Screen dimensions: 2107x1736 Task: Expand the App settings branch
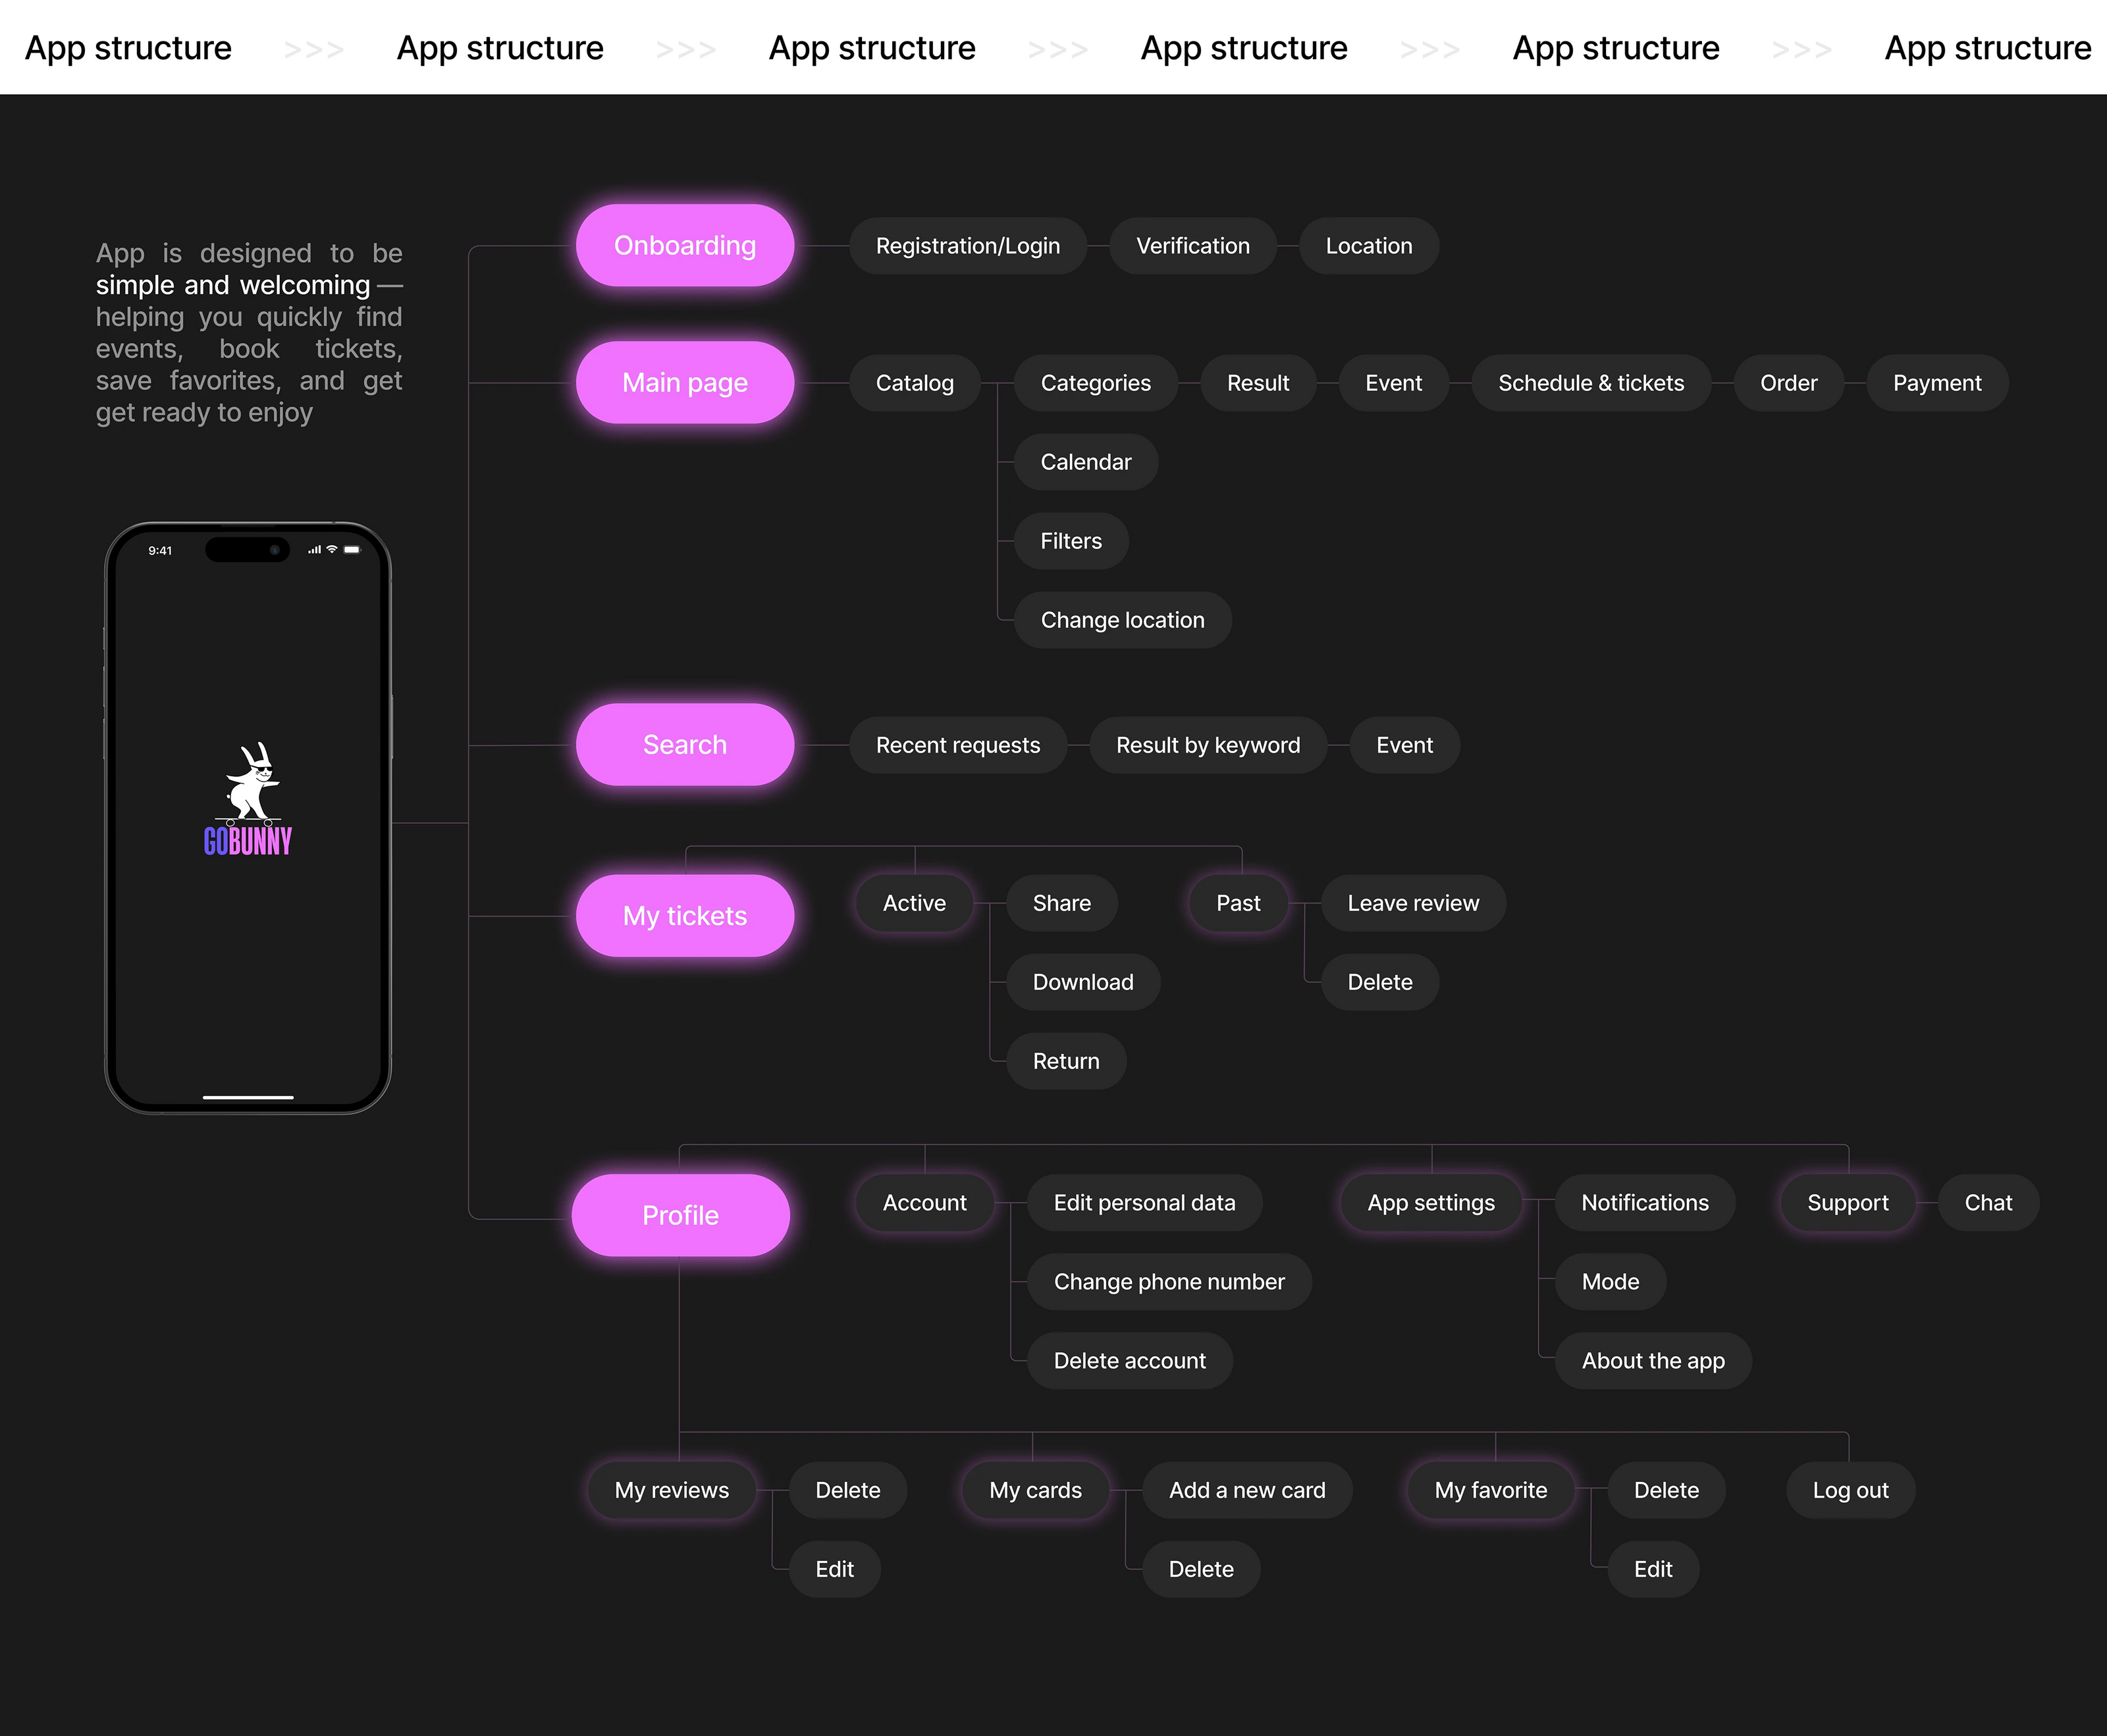pyautogui.click(x=1430, y=1203)
